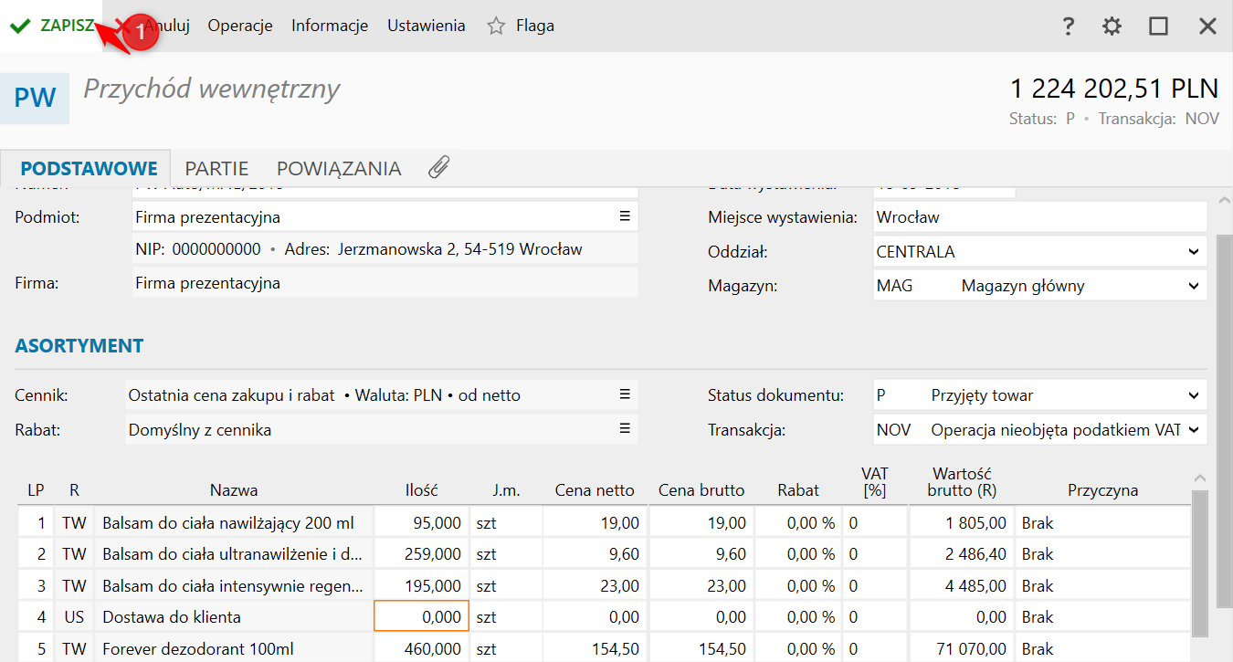
Task: Click the green checkmark icon beside ZAPISZ
Action: tap(19, 26)
